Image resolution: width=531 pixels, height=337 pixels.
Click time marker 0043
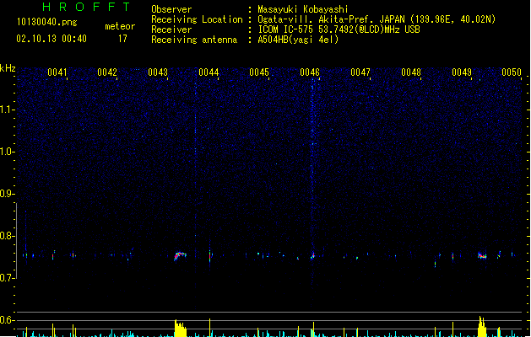click(158, 72)
